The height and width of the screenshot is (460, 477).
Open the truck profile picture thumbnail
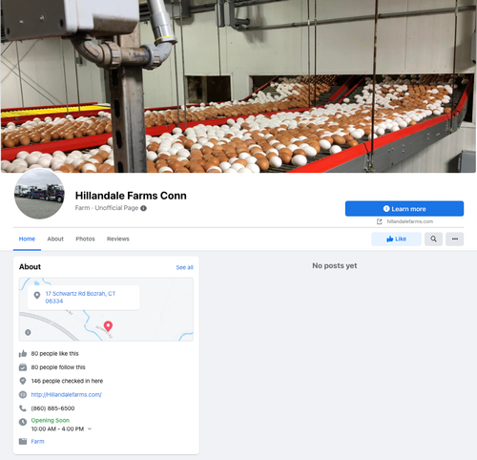click(39, 194)
